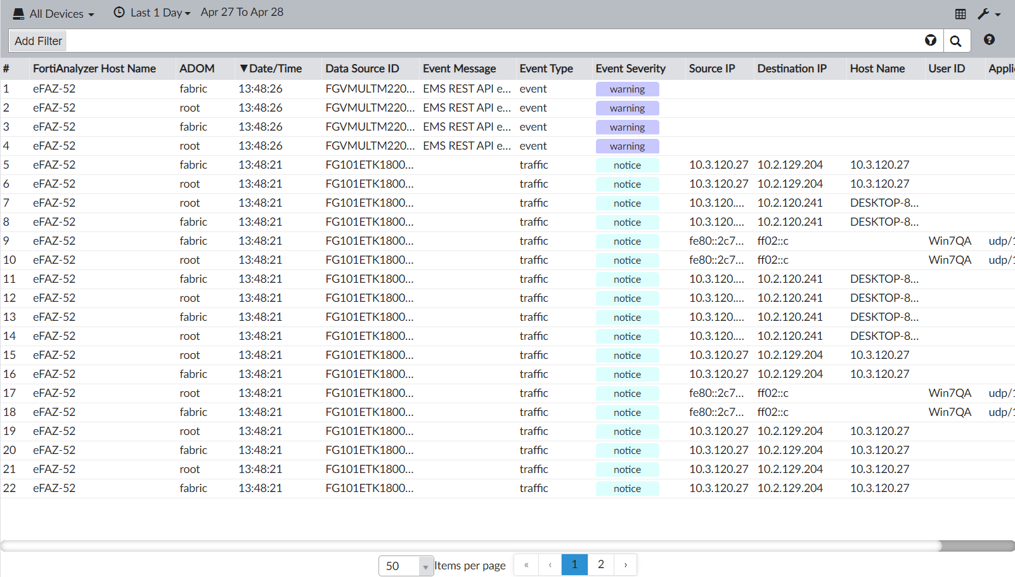The width and height of the screenshot is (1015, 577).
Task: Click the clock icon beside Last 1 Day
Action: click(x=118, y=12)
